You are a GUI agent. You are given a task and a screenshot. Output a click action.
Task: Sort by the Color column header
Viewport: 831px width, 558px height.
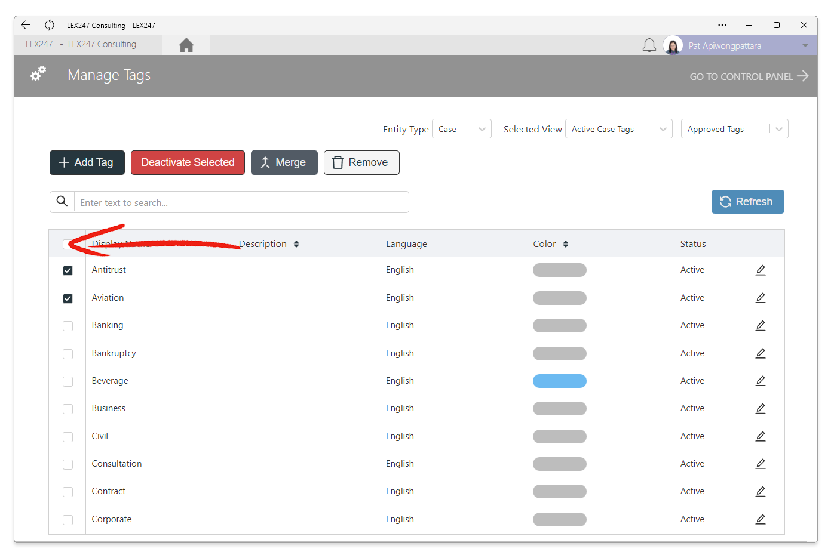point(551,244)
